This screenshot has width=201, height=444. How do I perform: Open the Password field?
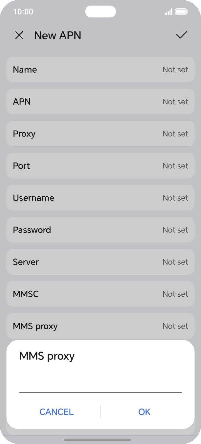click(100, 230)
